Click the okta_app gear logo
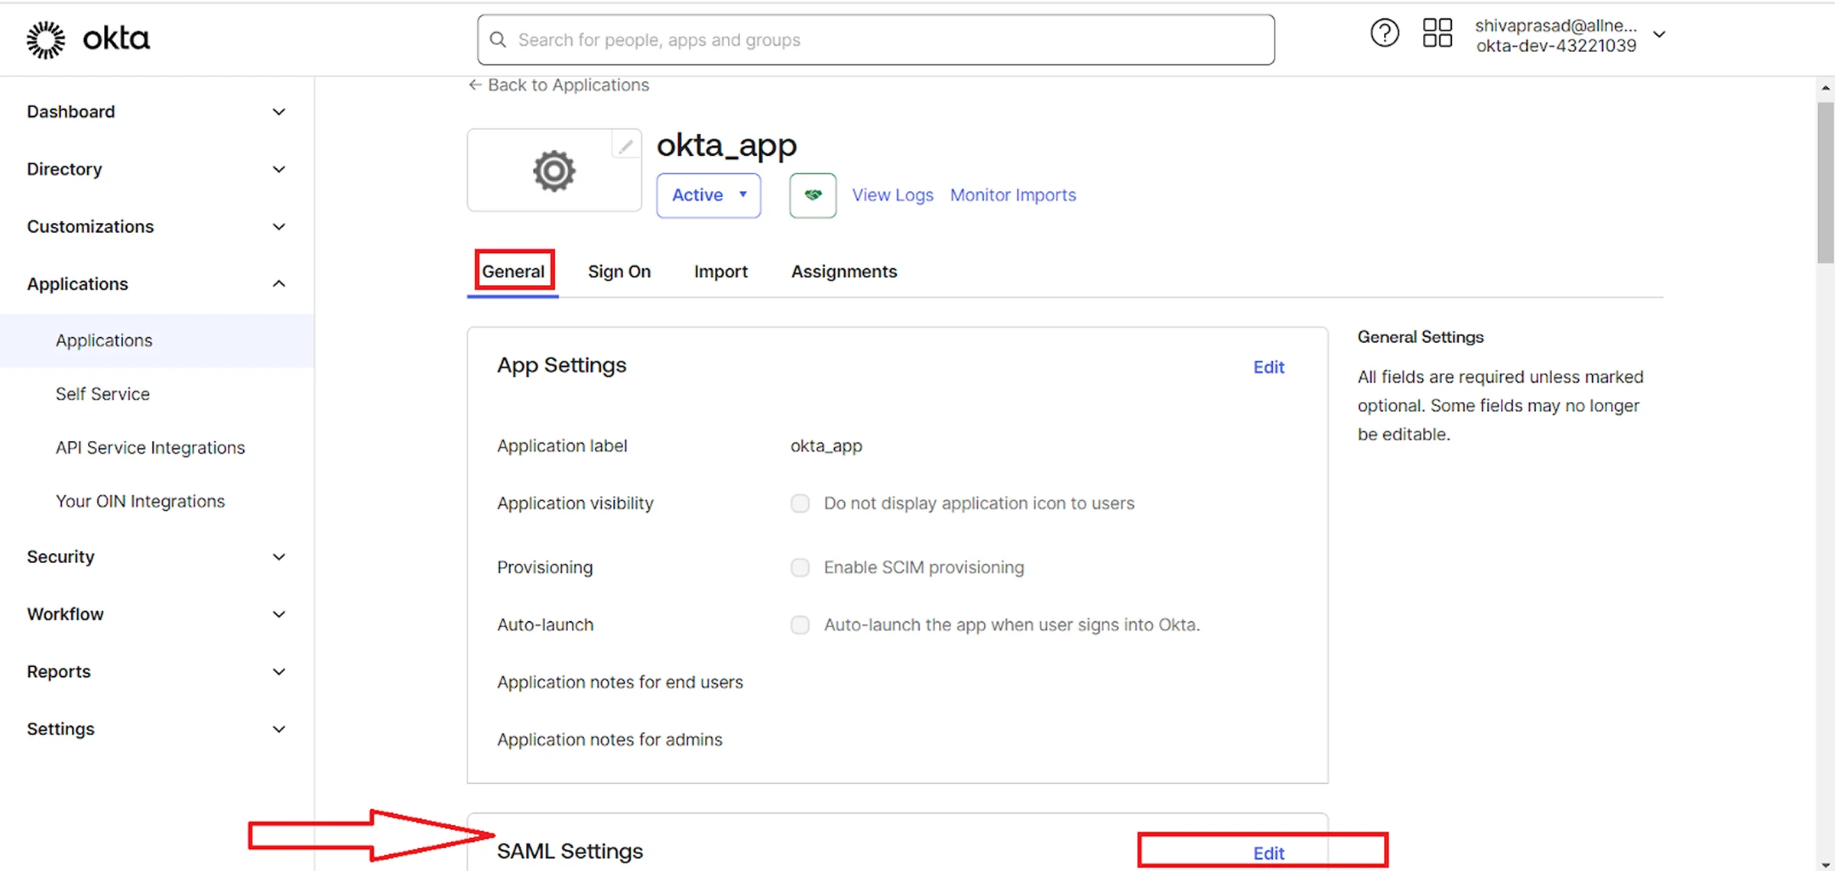The width and height of the screenshot is (1835, 871). point(554,170)
